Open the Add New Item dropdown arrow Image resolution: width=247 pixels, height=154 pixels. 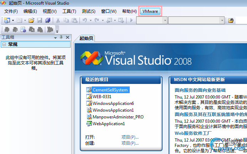coord(25,20)
